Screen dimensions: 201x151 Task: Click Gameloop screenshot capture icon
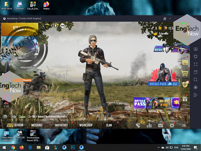[195, 80]
